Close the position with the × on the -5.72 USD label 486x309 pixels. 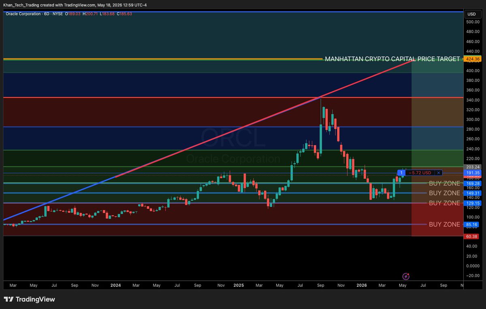click(x=438, y=173)
